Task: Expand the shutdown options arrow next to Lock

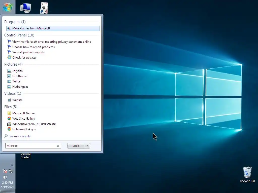Action: coord(87,146)
